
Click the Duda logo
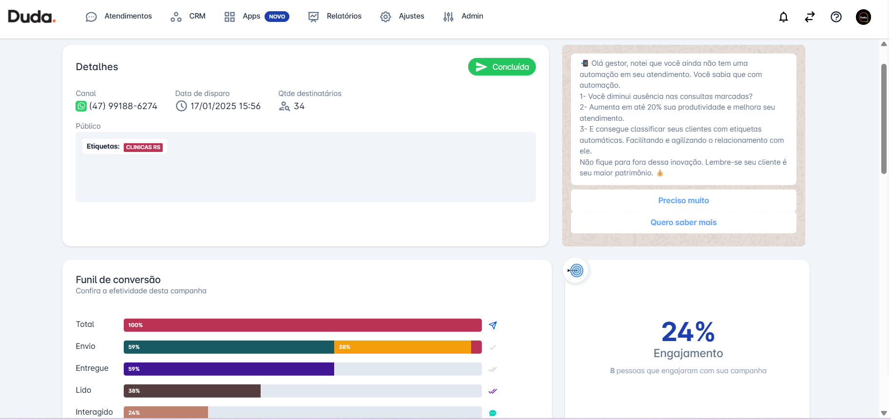pos(32,17)
